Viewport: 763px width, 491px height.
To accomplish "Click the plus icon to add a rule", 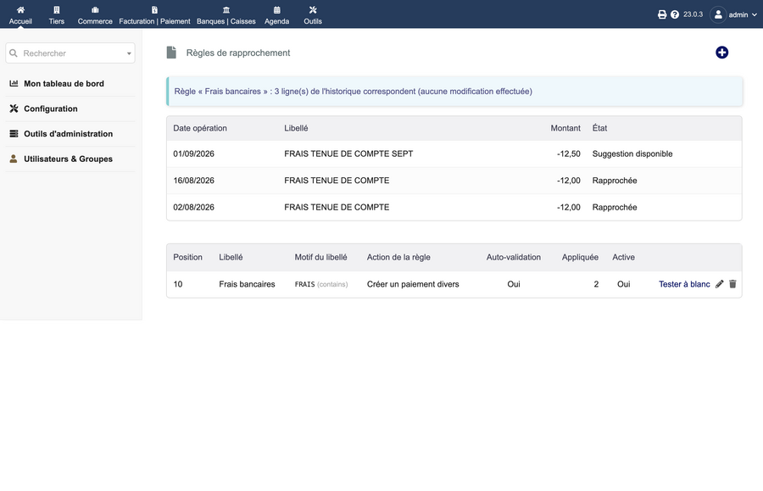I will [721, 53].
